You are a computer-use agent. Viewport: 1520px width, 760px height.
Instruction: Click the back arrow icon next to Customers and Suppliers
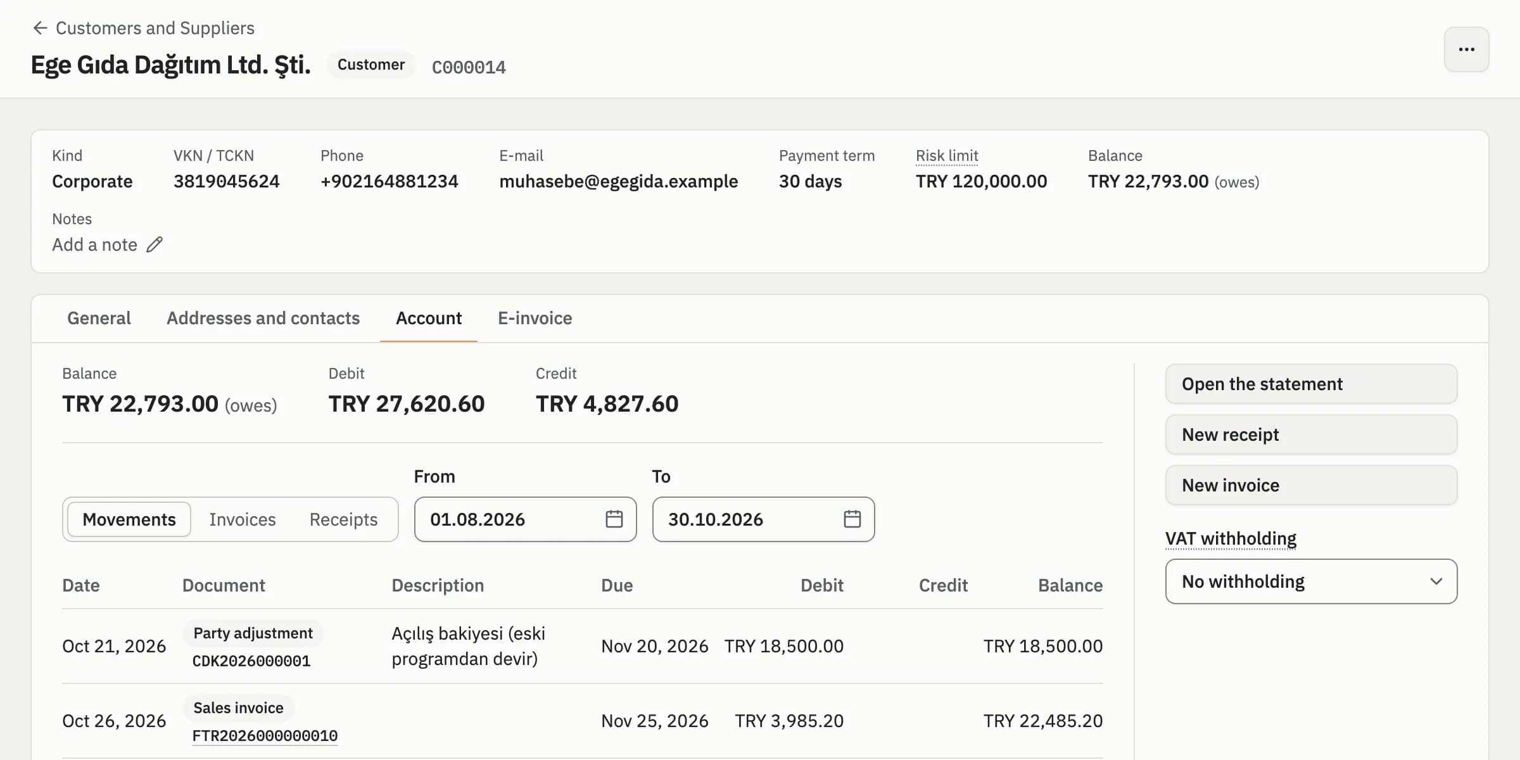(40, 28)
